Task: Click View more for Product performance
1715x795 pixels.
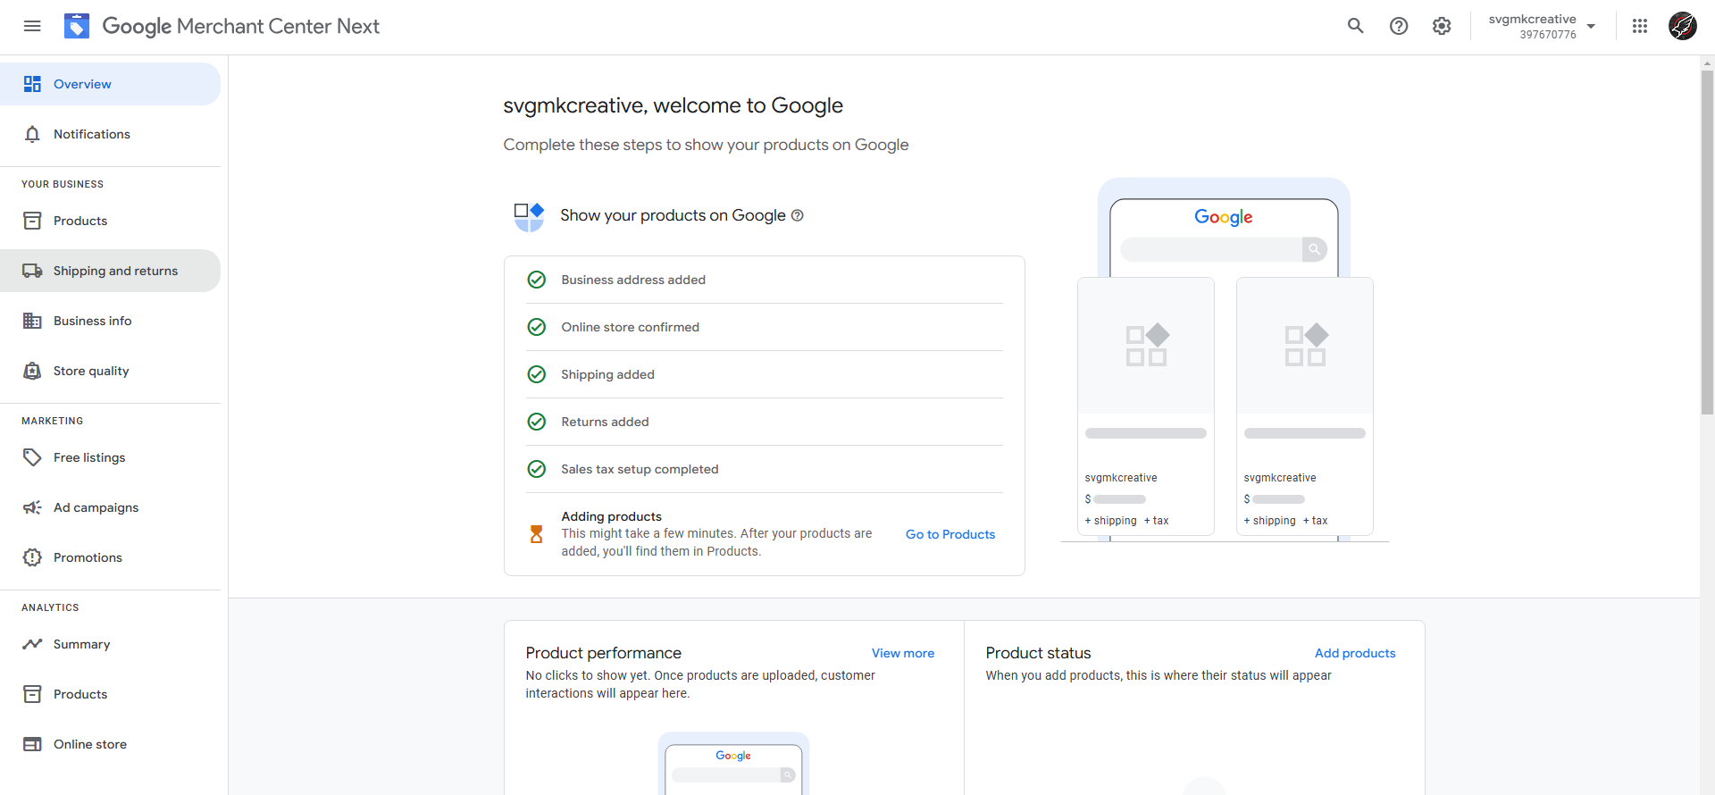Action: coord(902,653)
